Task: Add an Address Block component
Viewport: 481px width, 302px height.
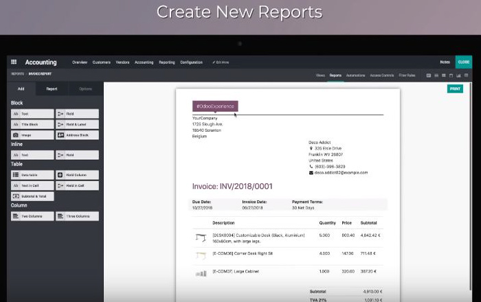Action: click(77, 135)
